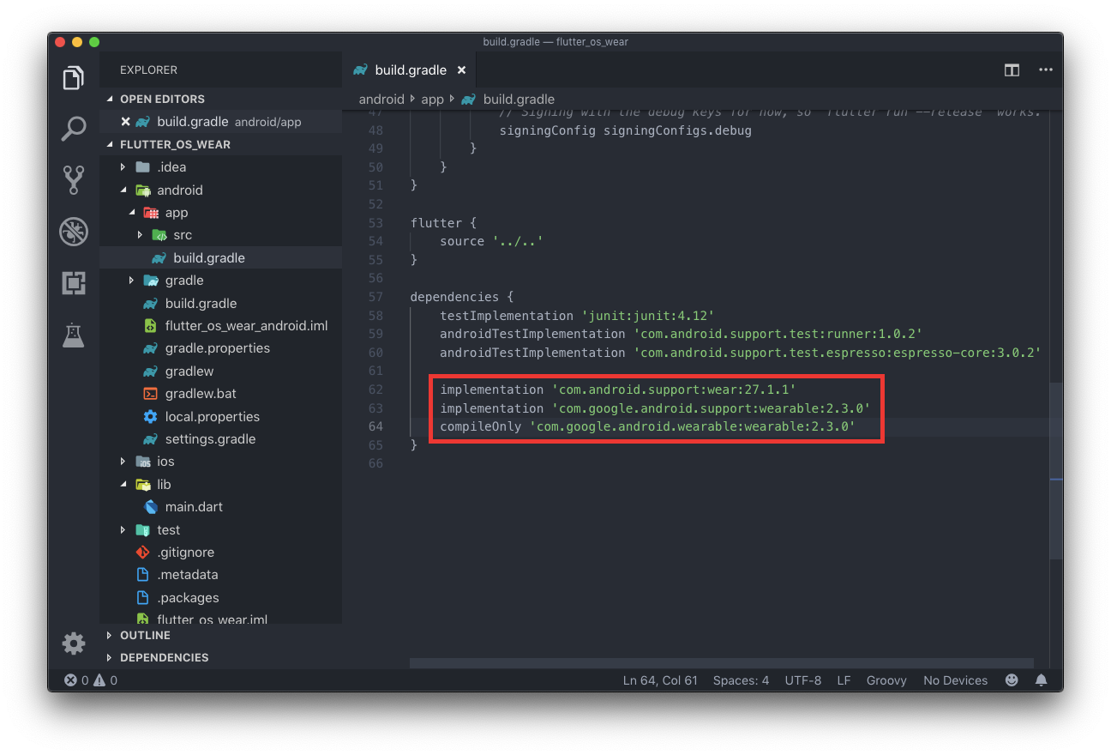Expand the .idea folder
Viewport: 1111px width, 755px height.
[x=123, y=167]
